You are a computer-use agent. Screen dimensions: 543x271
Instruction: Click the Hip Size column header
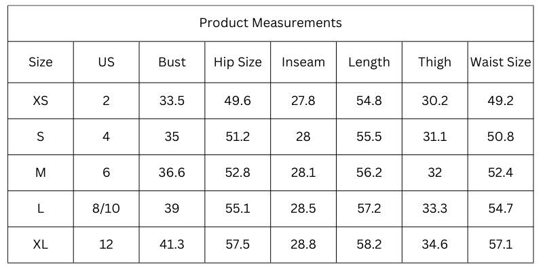(x=238, y=62)
